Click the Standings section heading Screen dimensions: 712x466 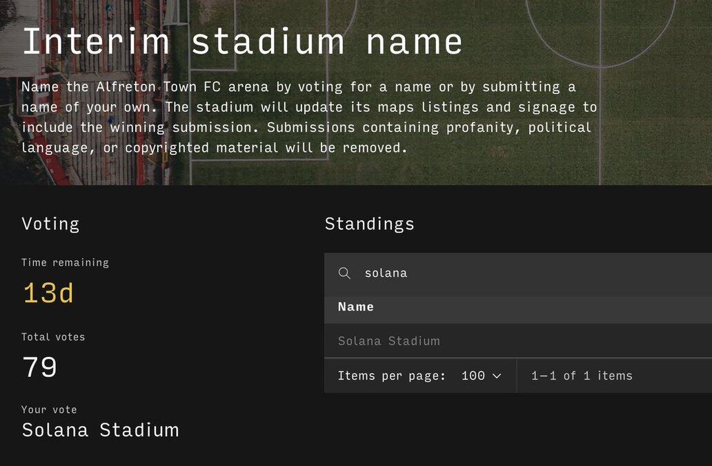point(370,224)
